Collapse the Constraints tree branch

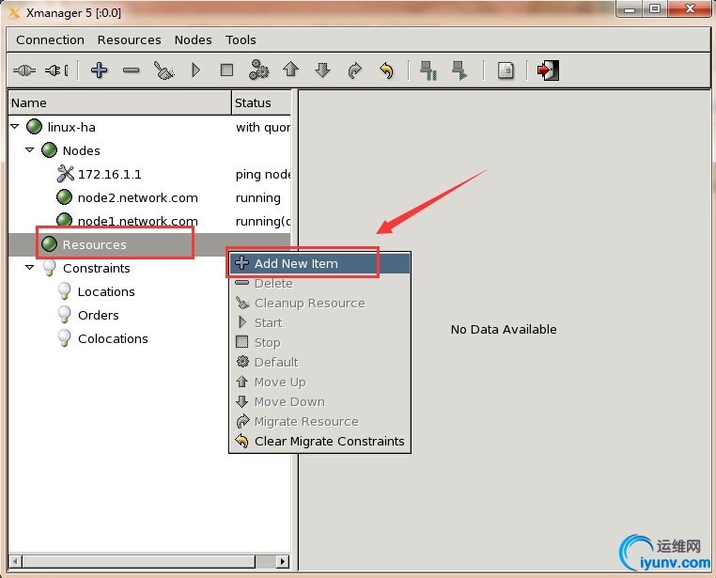[x=30, y=267]
